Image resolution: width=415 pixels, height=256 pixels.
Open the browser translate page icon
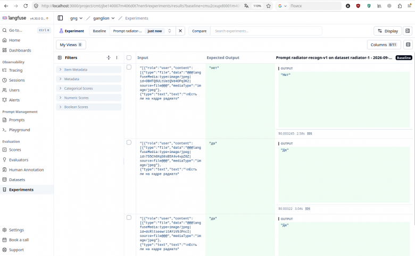(x=246, y=6)
